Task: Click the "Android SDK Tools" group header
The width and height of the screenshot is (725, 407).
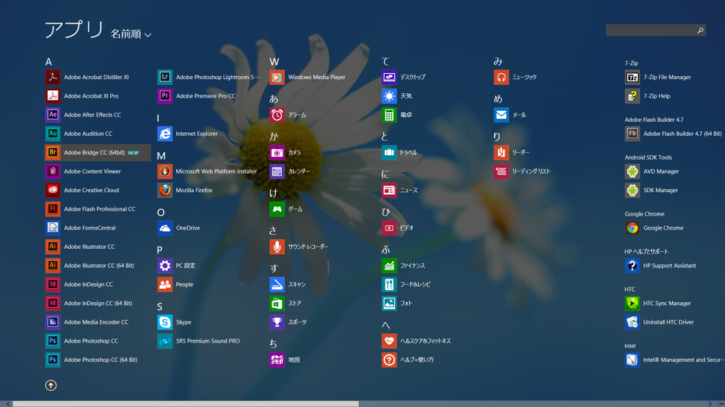Action: (648, 157)
